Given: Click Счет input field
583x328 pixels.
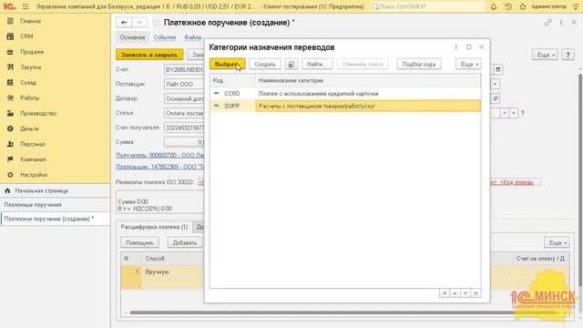Looking at the screenshot, I should (x=184, y=69).
